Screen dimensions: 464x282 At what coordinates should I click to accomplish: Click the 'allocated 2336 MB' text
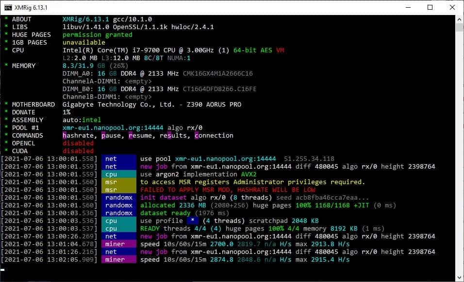(173, 205)
